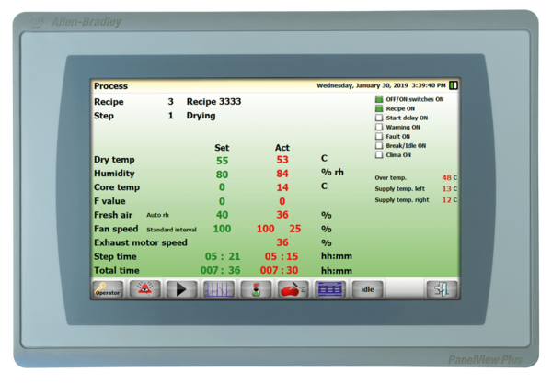Open the alarm warning triangle screen

(x=144, y=289)
